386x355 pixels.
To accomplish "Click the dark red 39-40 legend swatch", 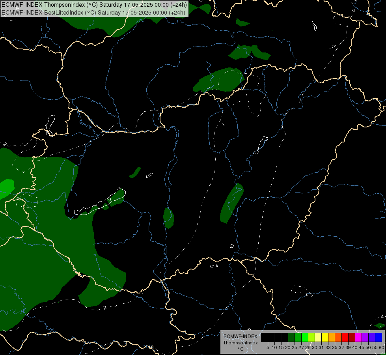I will [x=352, y=338].
